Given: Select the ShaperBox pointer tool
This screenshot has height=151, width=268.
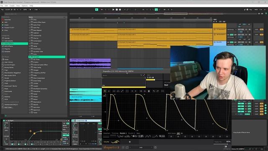Looking at the screenshot, I should coord(105,91).
